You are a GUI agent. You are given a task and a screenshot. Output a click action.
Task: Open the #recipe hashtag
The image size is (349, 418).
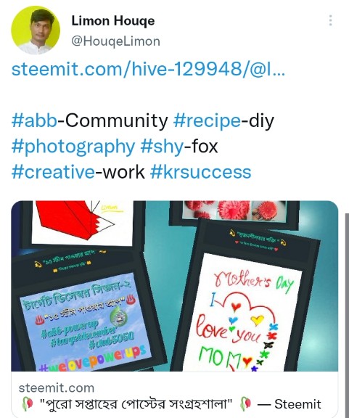(208, 120)
